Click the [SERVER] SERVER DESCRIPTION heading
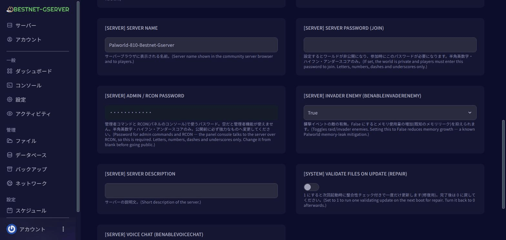This screenshot has width=506, height=240. pyautogui.click(x=140, y=174)
